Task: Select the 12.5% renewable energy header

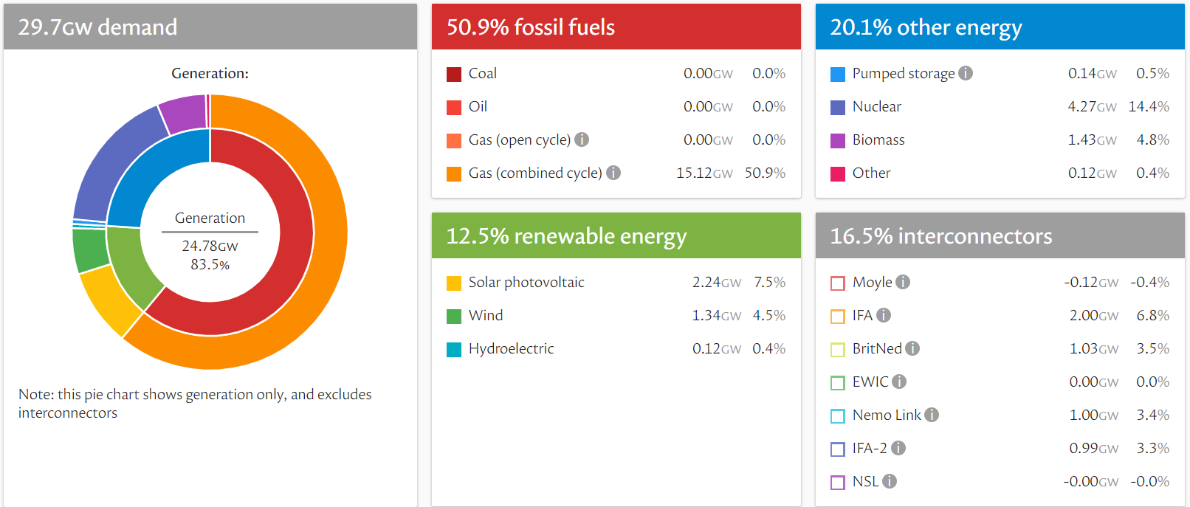Action: click(616, 236)
